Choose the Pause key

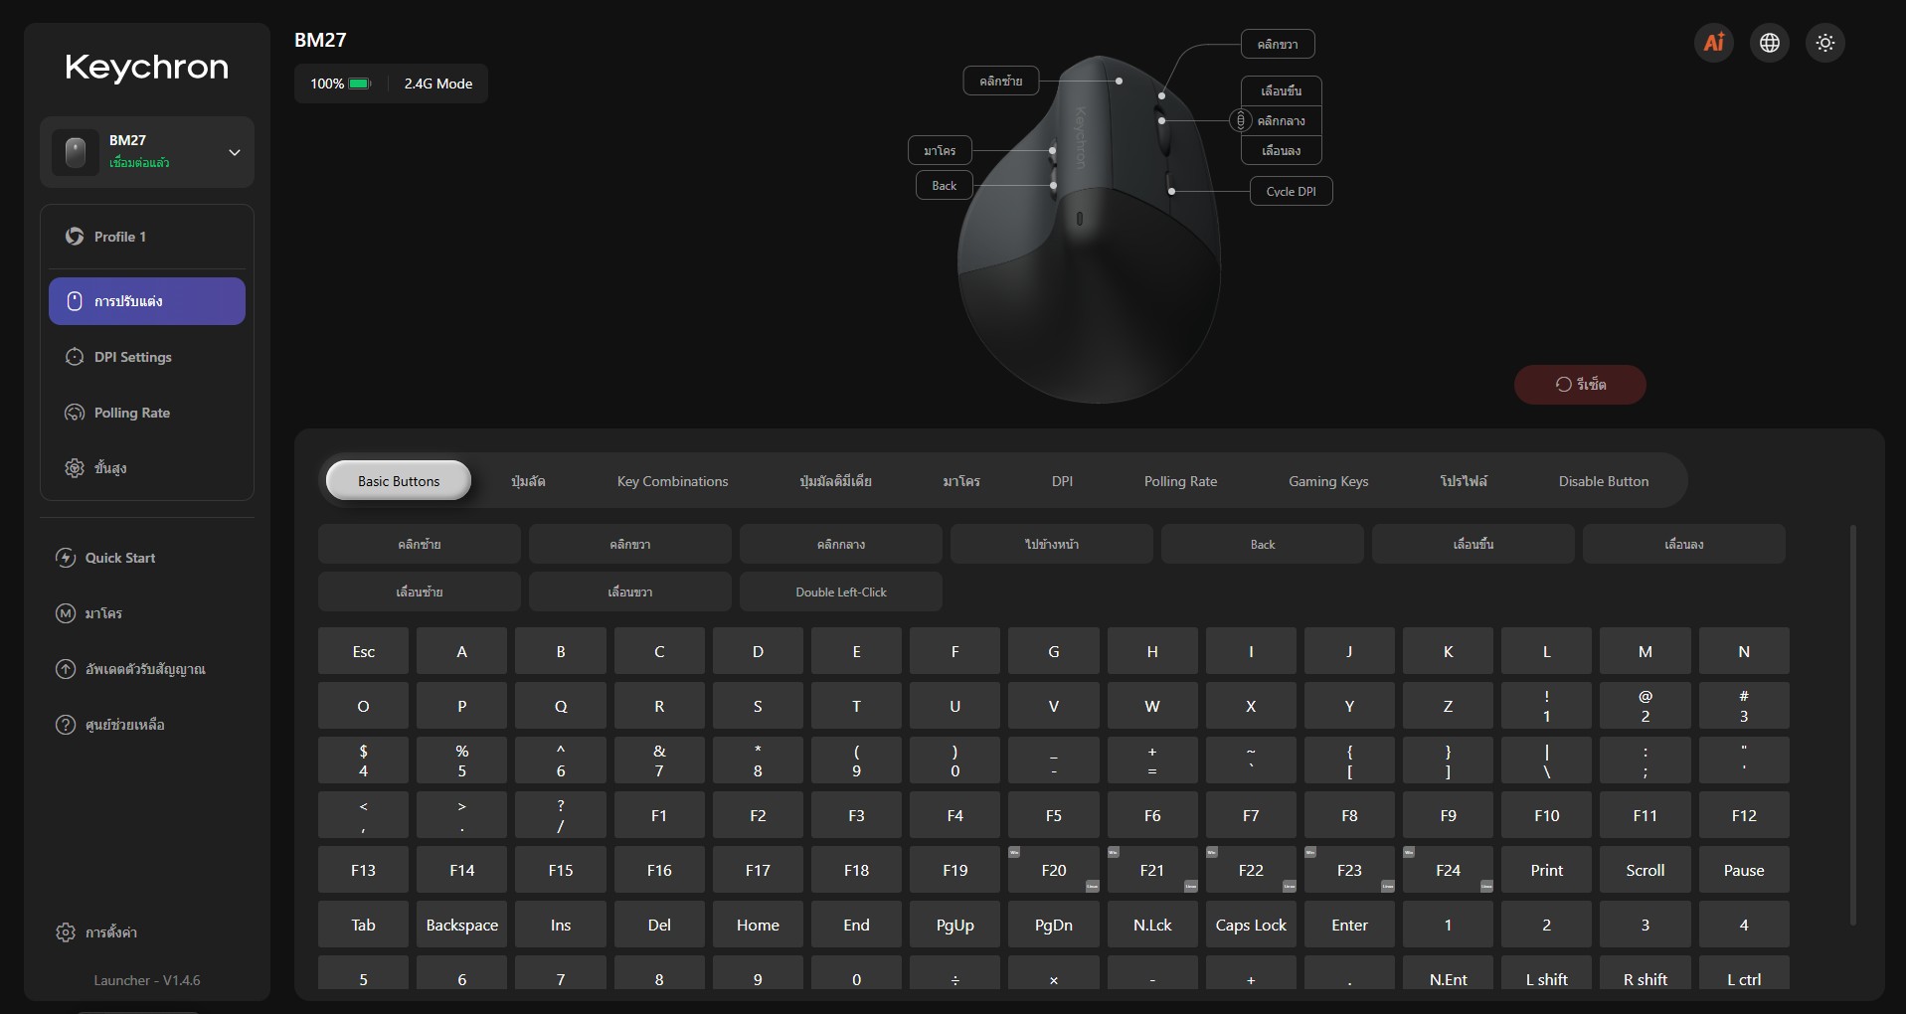(x=1744, y=870)
